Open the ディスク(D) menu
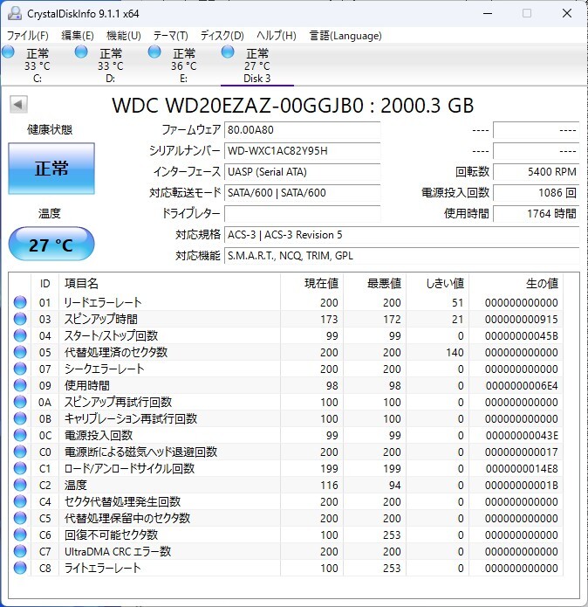This screenshot has height=607, width=588. (222, 36)
